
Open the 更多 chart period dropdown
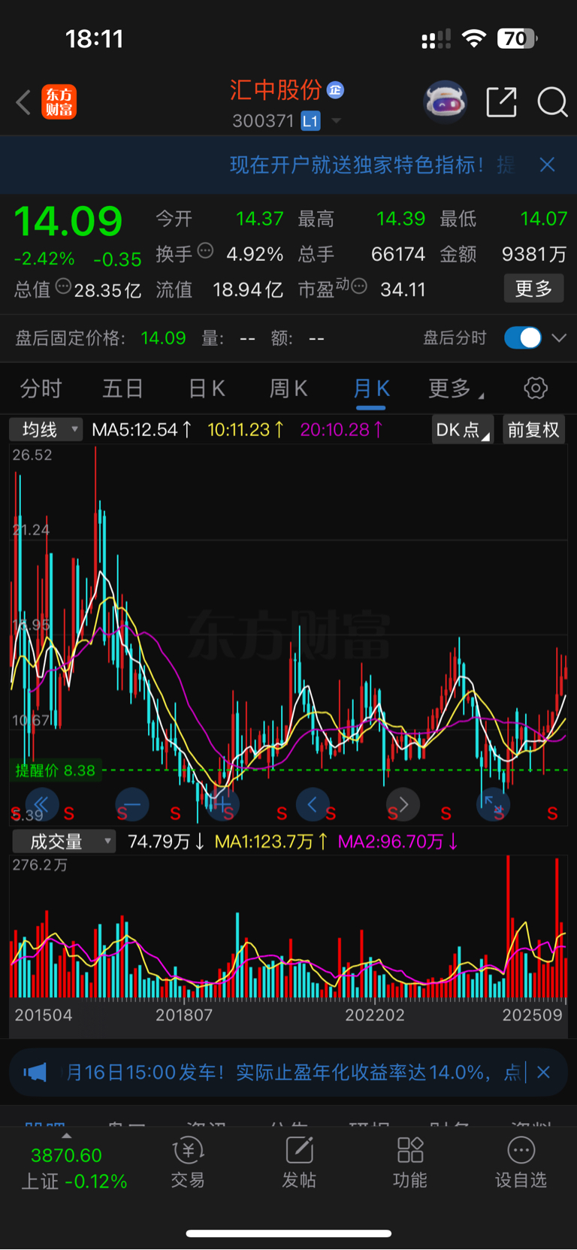pyautogui.click(x=455, y=389)
